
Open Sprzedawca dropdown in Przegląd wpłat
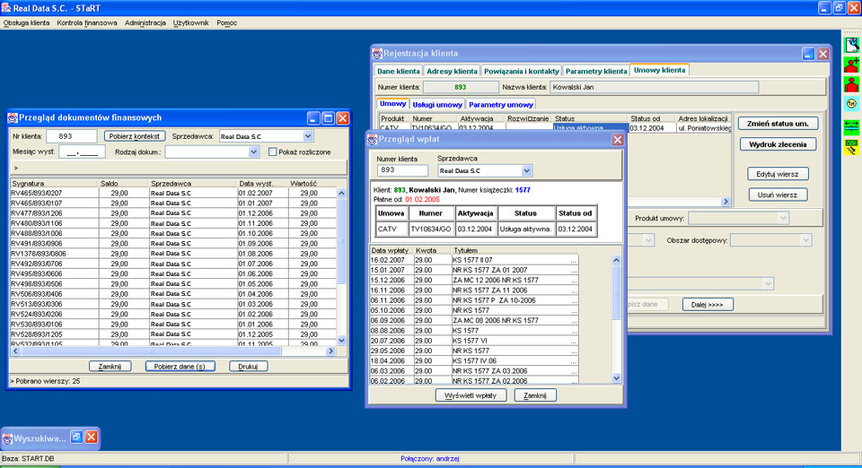[x=526, y=170]
